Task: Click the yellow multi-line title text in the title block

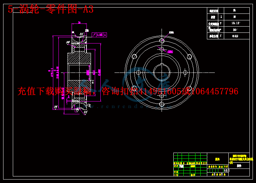Action: pyautogui.click(x=238, y=158)
